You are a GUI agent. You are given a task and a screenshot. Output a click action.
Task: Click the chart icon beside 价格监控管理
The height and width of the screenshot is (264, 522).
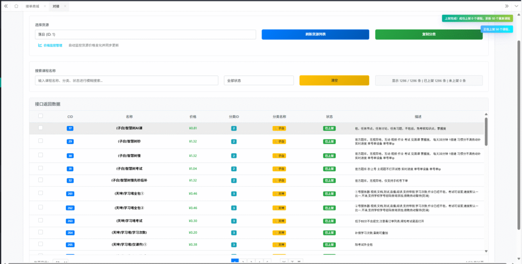(40, 45)
